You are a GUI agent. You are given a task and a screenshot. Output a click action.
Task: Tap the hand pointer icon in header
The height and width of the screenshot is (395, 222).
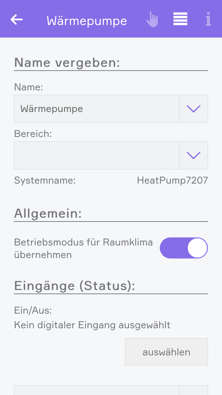[x=152, y=19]
